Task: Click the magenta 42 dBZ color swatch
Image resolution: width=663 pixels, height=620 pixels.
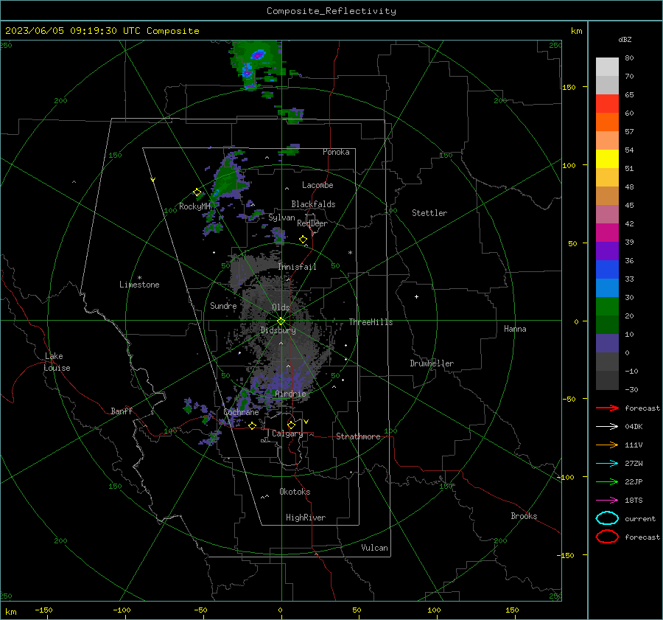Action: coord(607,232)
